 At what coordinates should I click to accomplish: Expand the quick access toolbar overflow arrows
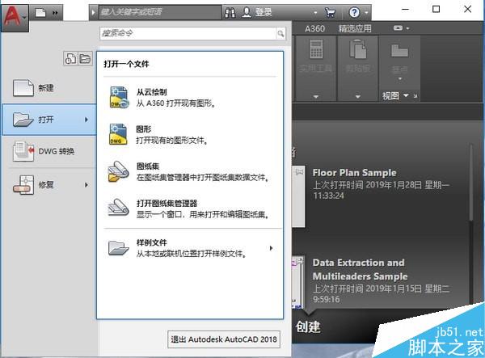[x=55, y=13]
